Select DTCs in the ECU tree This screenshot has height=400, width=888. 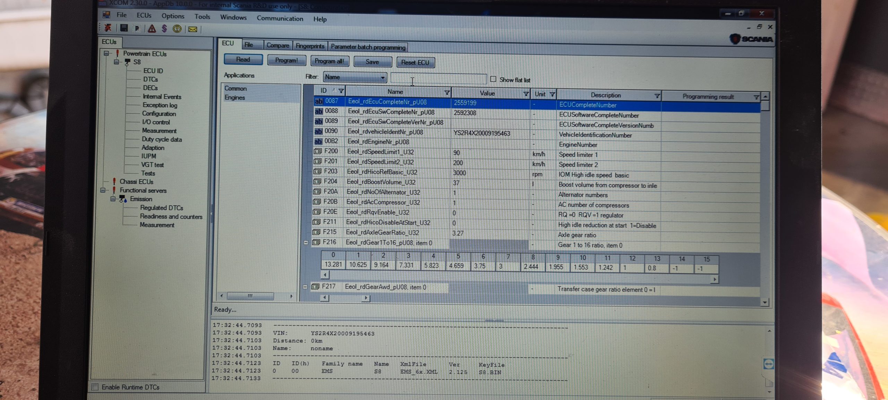pyautogui.click(x=150, y=79)
